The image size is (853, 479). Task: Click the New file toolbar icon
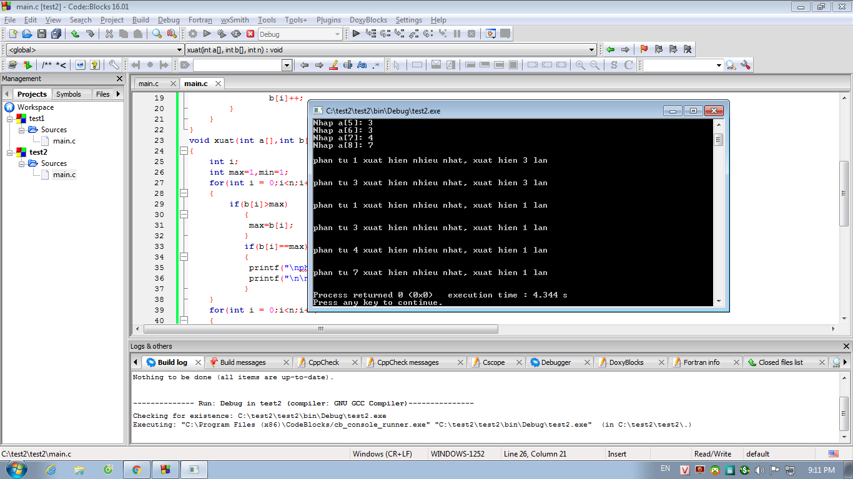pos(12,34)
